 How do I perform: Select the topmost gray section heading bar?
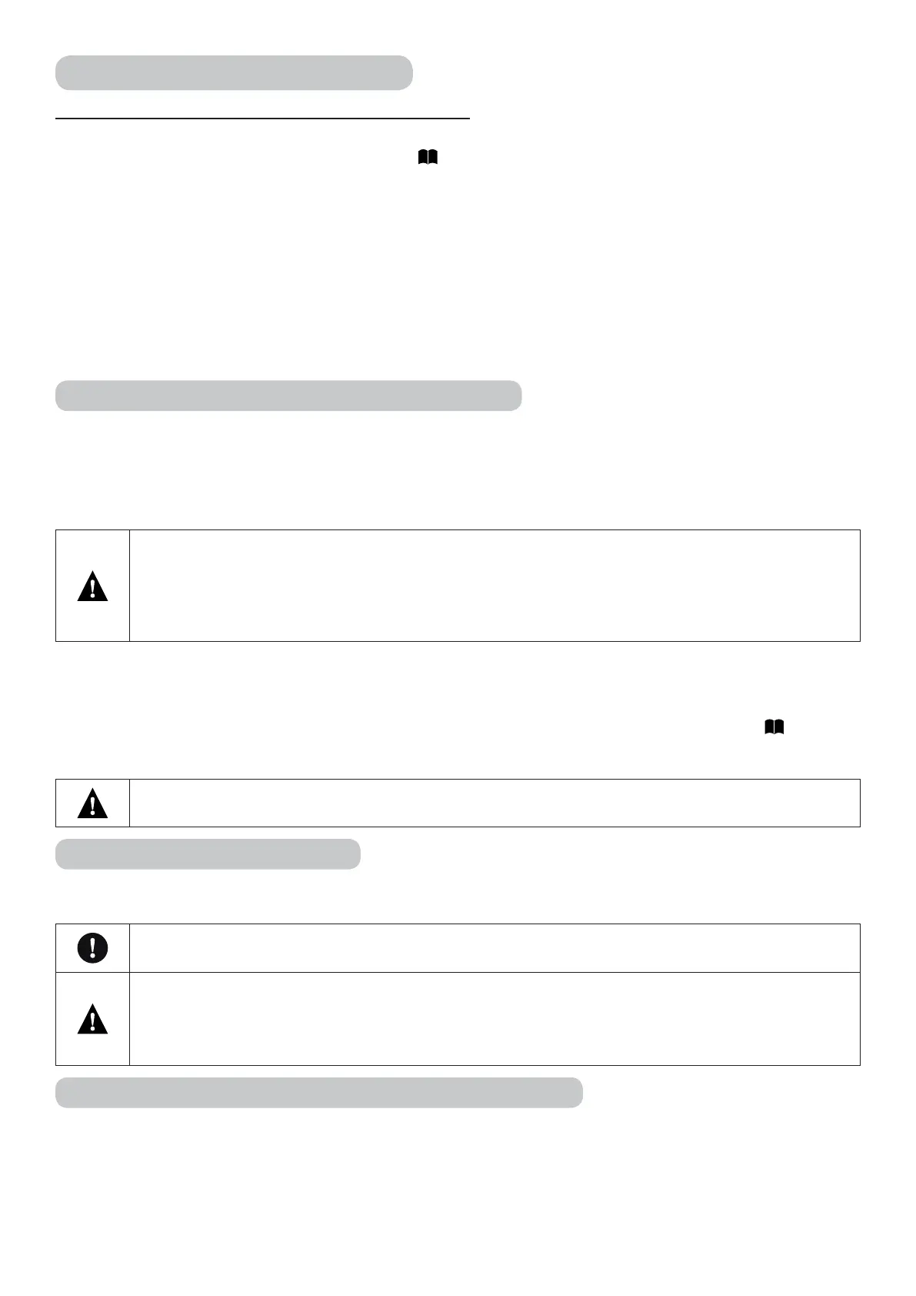[234, 72]
